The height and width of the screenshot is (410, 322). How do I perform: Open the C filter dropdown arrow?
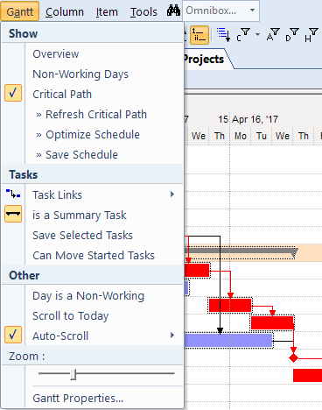pyautogui.click(x=257, y=35)
